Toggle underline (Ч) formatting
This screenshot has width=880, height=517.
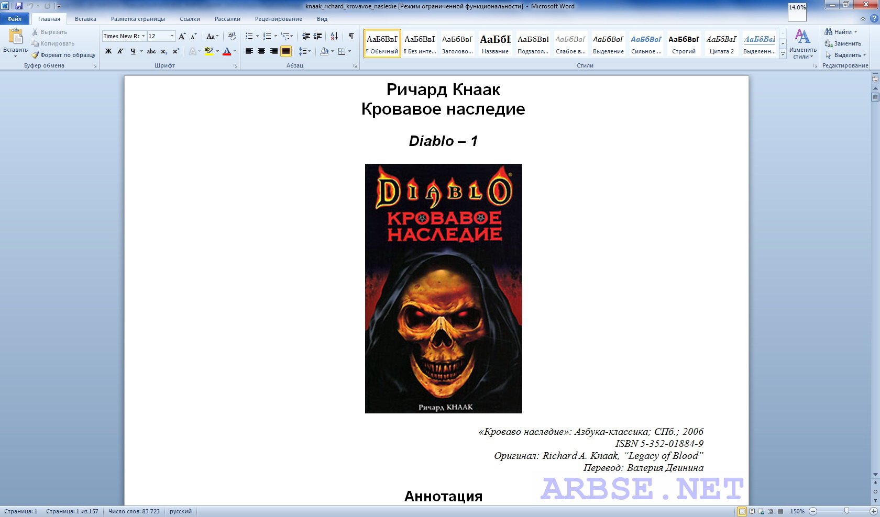[x=133, y=51]
